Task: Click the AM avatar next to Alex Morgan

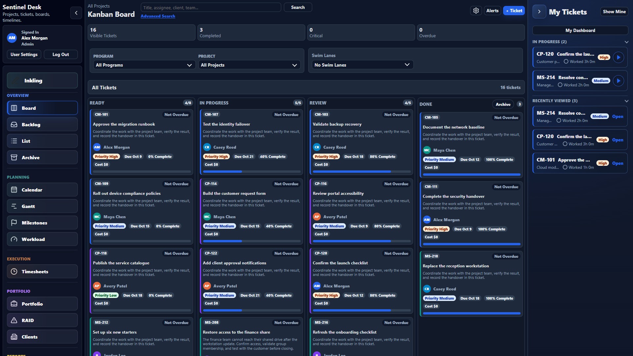Action: 12,38
